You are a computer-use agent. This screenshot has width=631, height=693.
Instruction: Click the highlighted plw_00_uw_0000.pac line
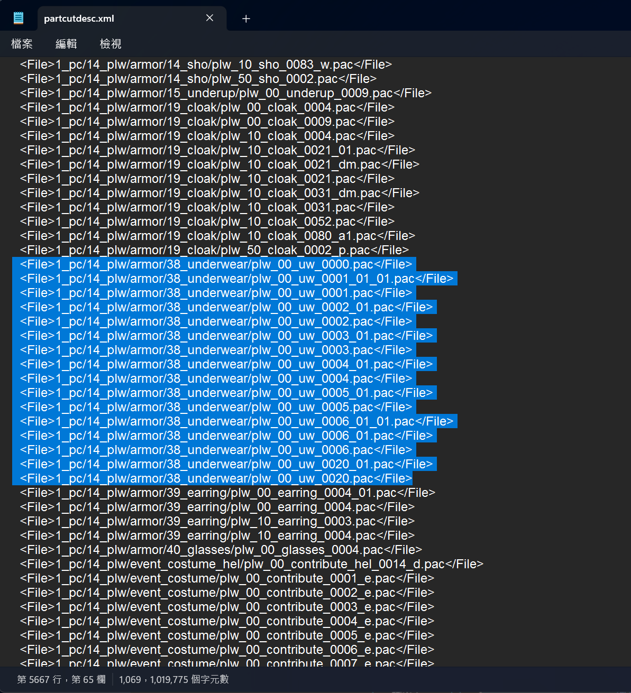click(x=216, y=264)
